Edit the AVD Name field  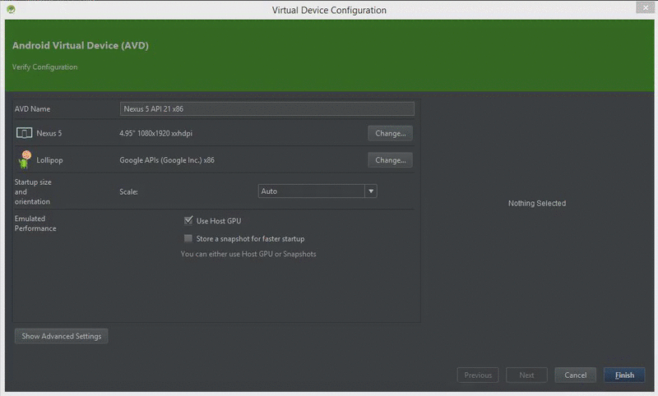266,109
